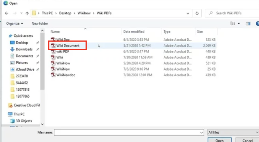The width and height of the screenshot is (259, 142).
Task: Sort files by Size column
Action: (x=200, y=32)
